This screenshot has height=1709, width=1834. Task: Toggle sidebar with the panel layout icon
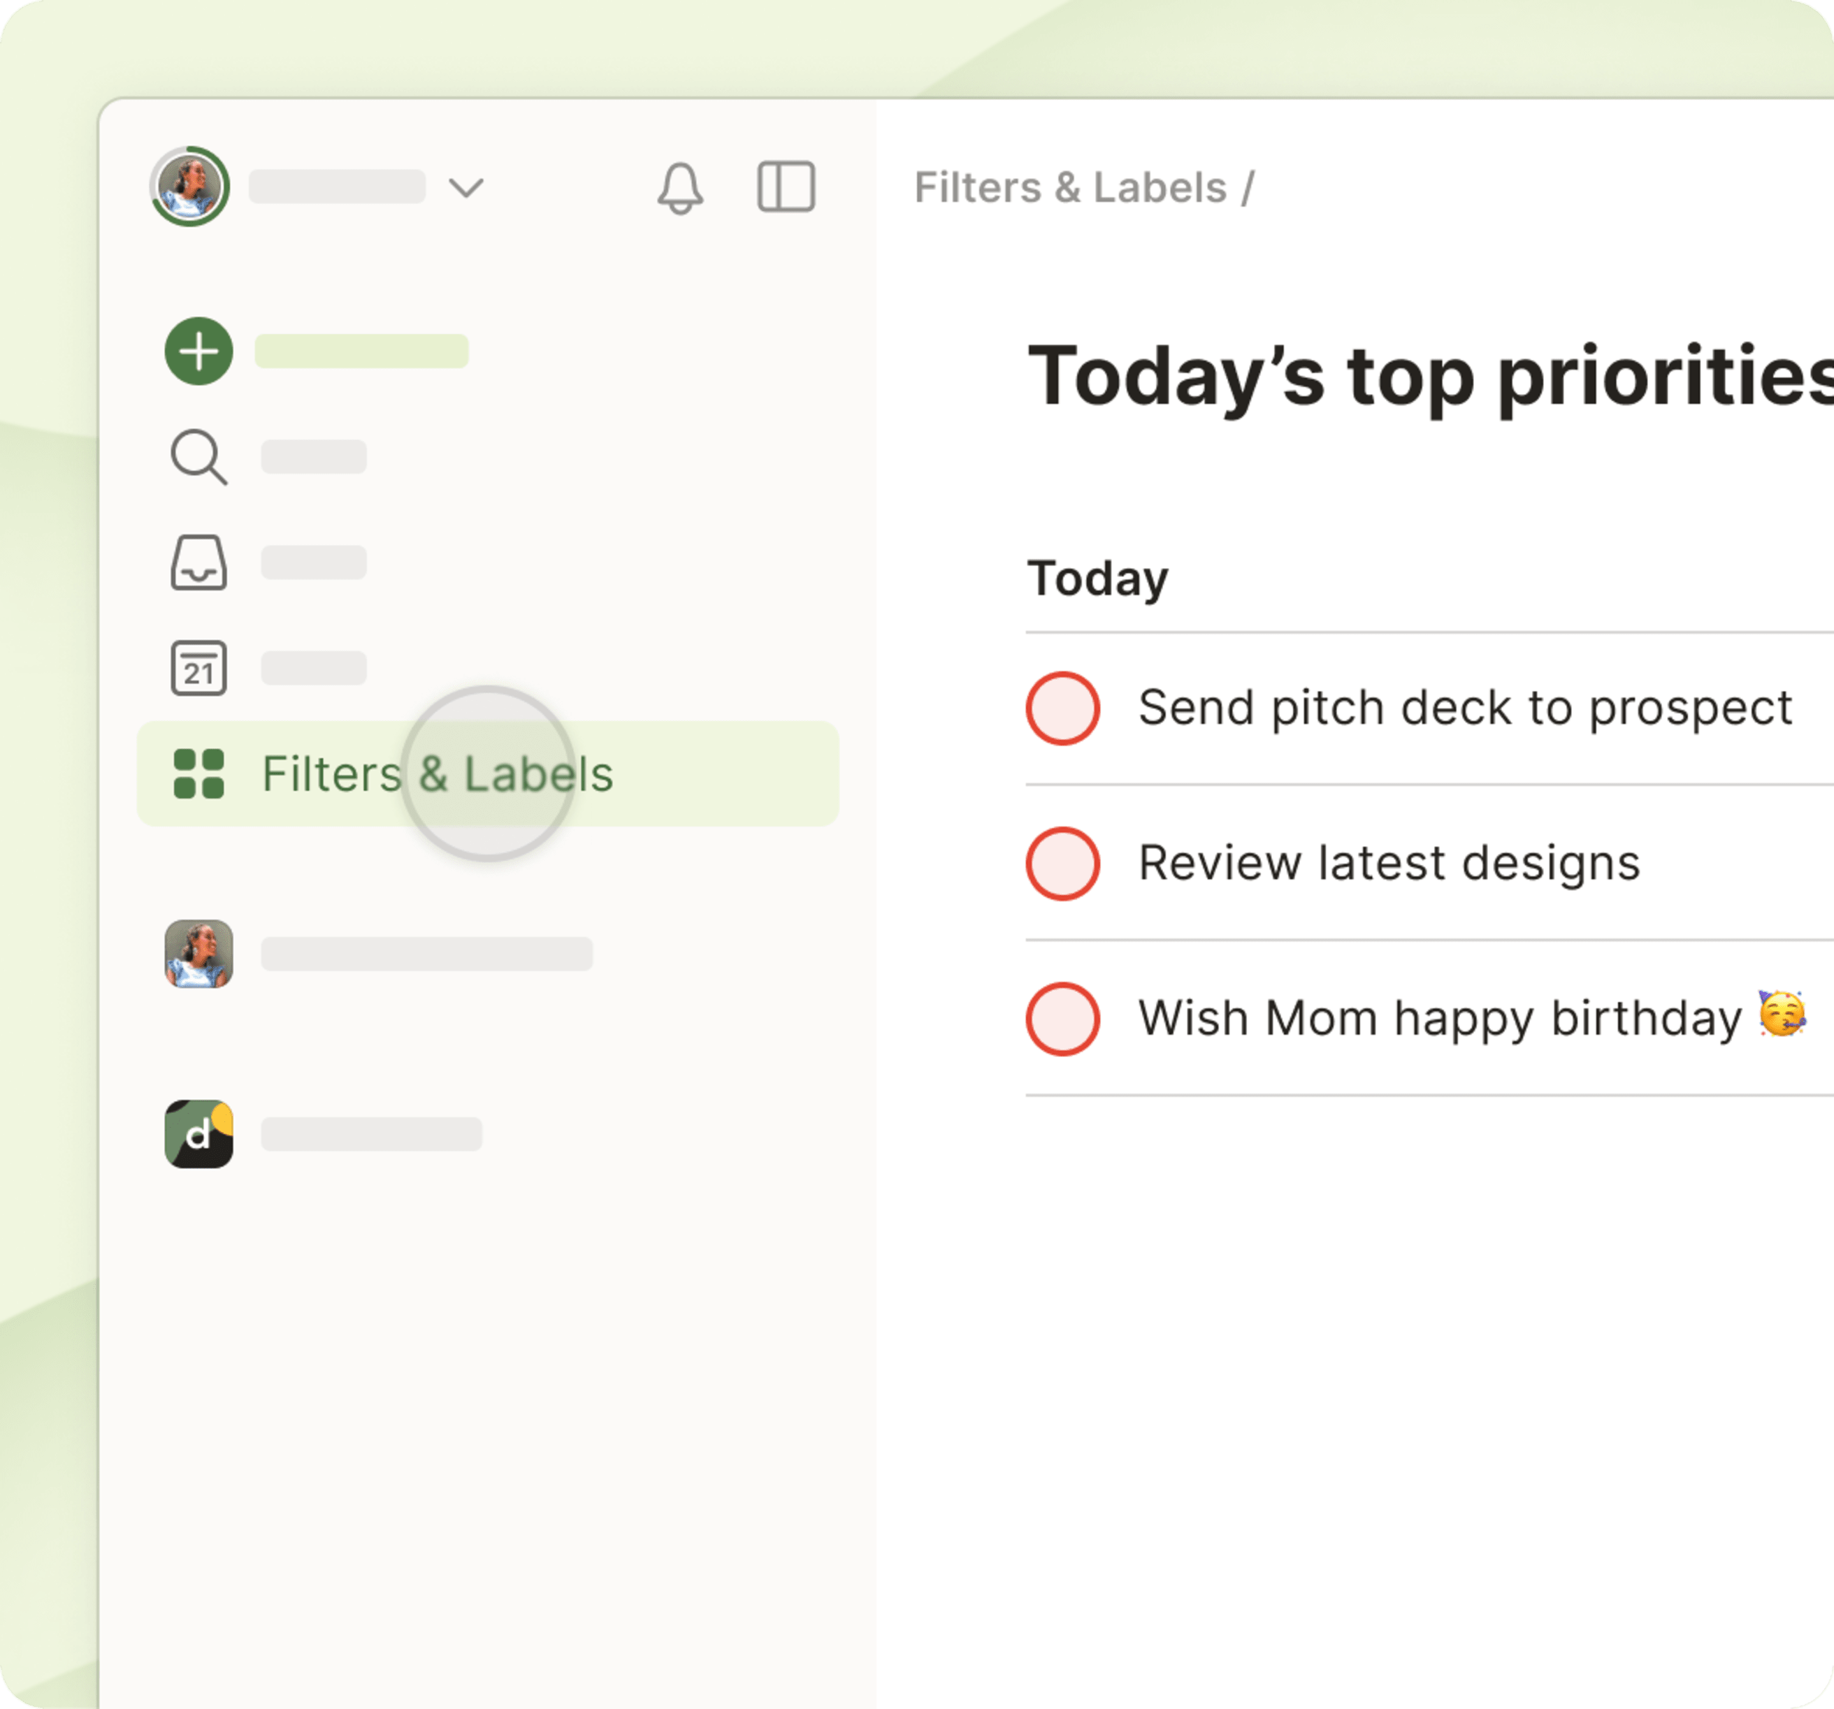pyautogui.click(x=786, y=187)
